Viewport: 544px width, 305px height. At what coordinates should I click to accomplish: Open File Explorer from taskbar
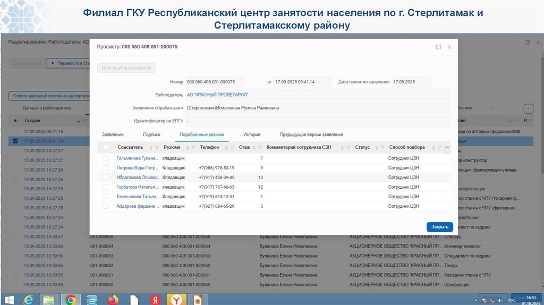pos(48,300)
